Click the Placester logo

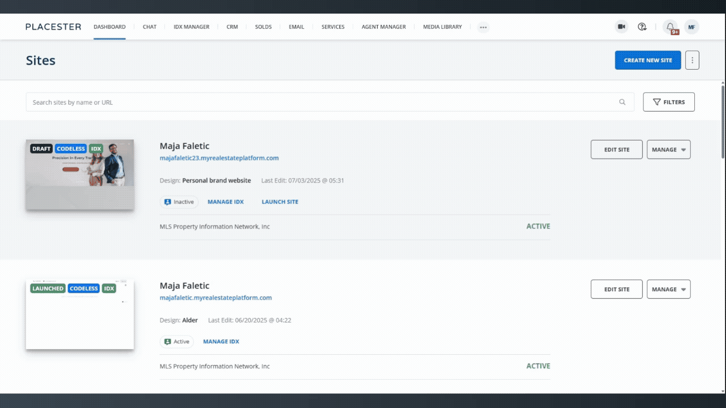click(53, 27)
